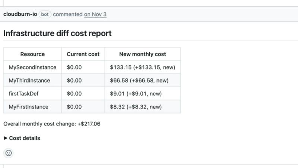Click the Current cost column header
The height and width of the screenshot is (168, 298).
coord(83,54)
